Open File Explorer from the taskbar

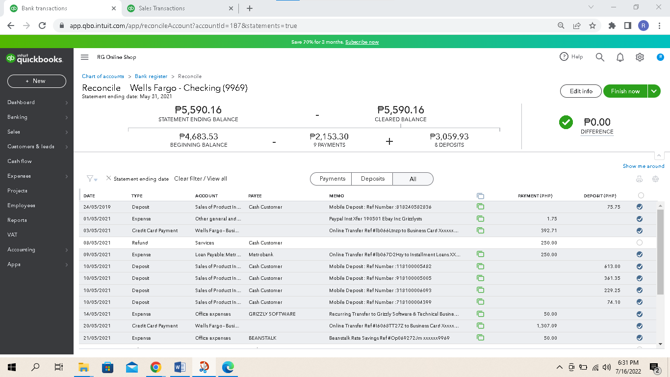[x=83, y=367]
